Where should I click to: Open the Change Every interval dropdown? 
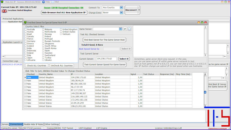pyautogui.click(x=121, y=13)
